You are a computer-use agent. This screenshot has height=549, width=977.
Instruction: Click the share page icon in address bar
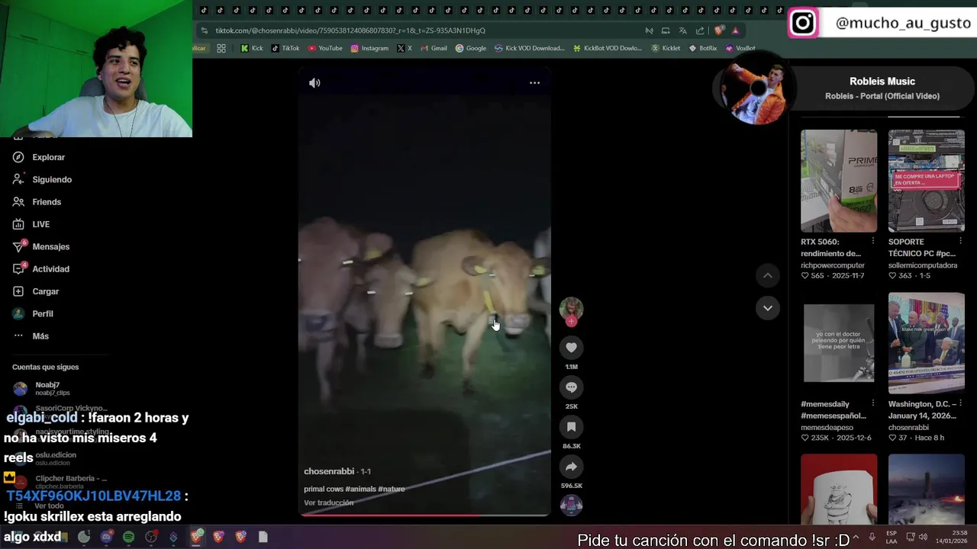(x=700, y=30)
